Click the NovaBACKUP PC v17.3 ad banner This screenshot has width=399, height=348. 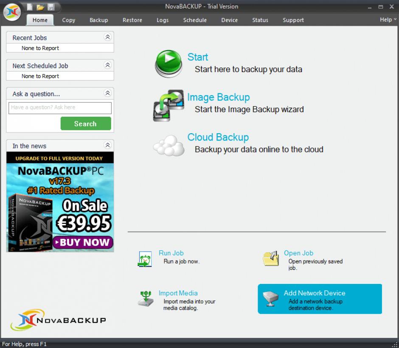tap(60, 202)
